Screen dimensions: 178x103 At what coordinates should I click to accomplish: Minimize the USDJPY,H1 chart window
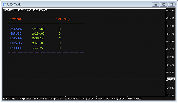coord(156,5)
